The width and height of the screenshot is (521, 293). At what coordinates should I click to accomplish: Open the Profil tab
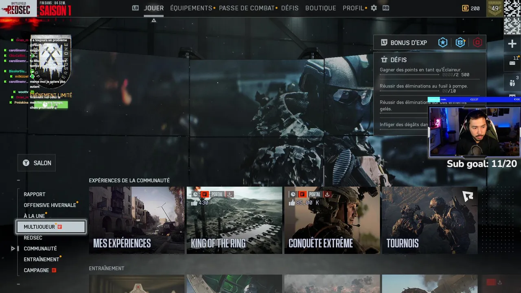(x=353, y=8)
